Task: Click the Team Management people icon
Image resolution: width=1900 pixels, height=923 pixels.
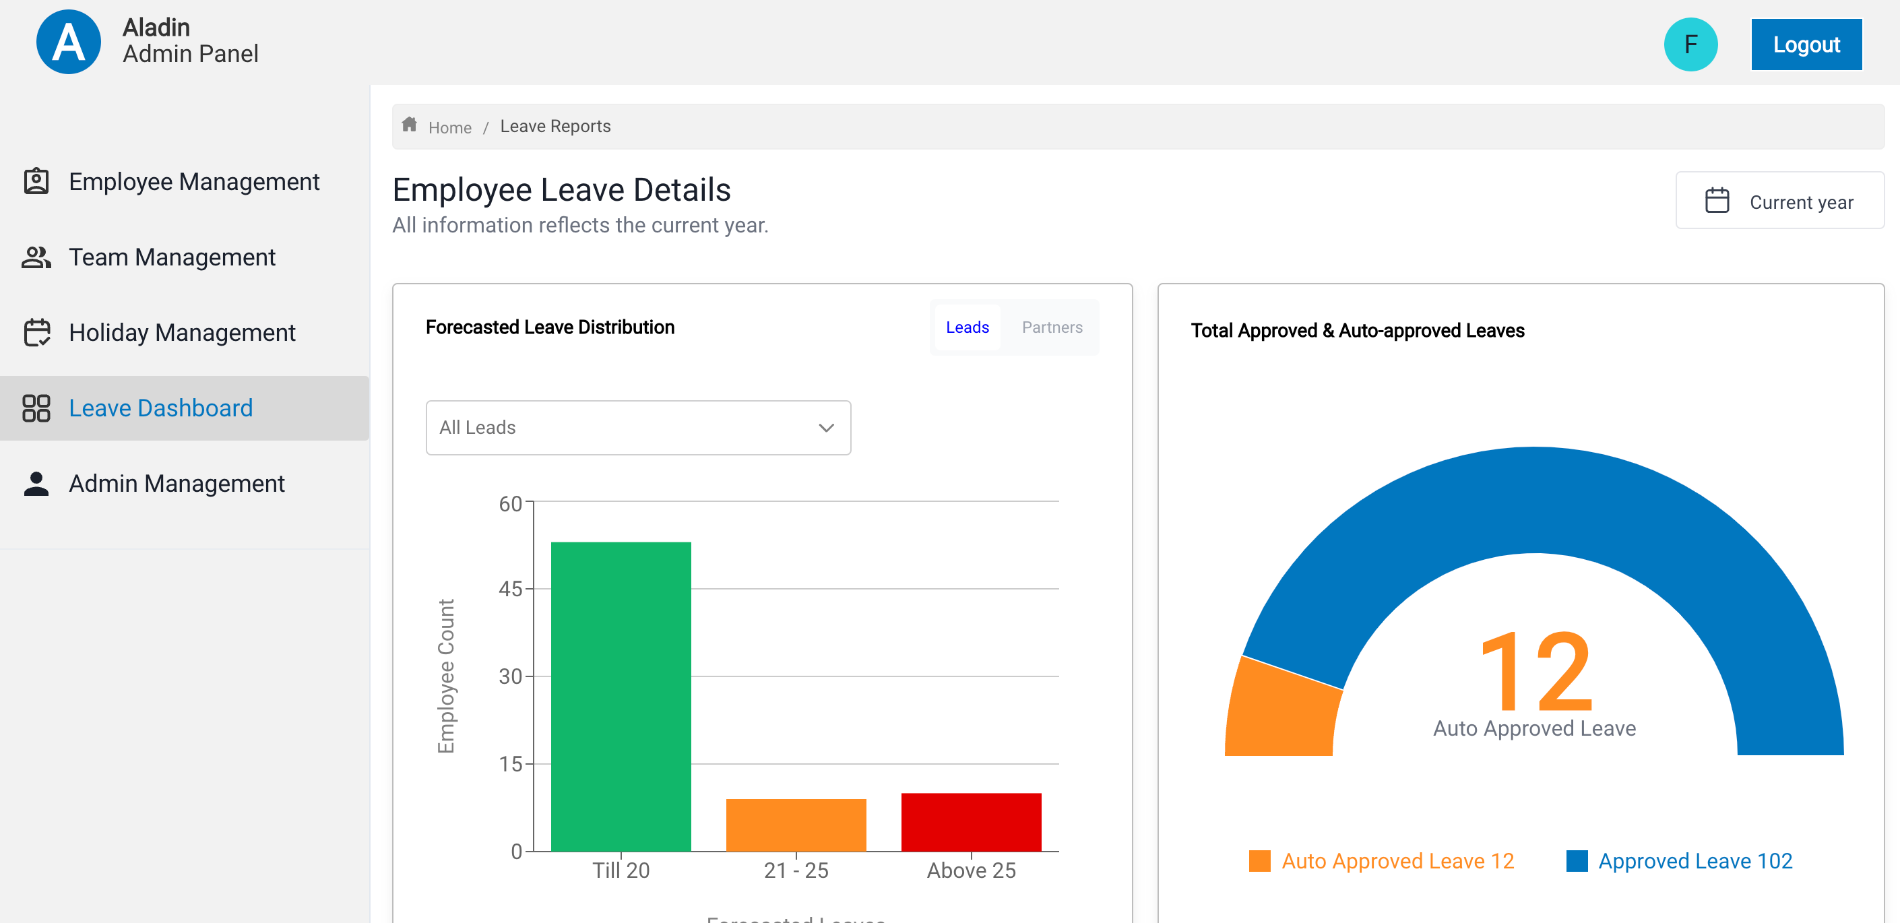Action: click(x=36, y=257)
